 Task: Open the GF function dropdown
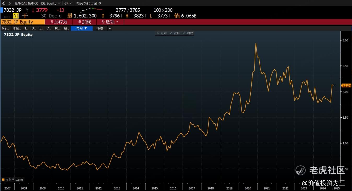(68, 3)
